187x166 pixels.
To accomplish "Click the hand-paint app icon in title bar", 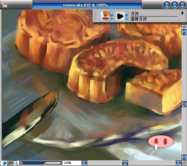I will pyautogui.click(x=5, y=5).
